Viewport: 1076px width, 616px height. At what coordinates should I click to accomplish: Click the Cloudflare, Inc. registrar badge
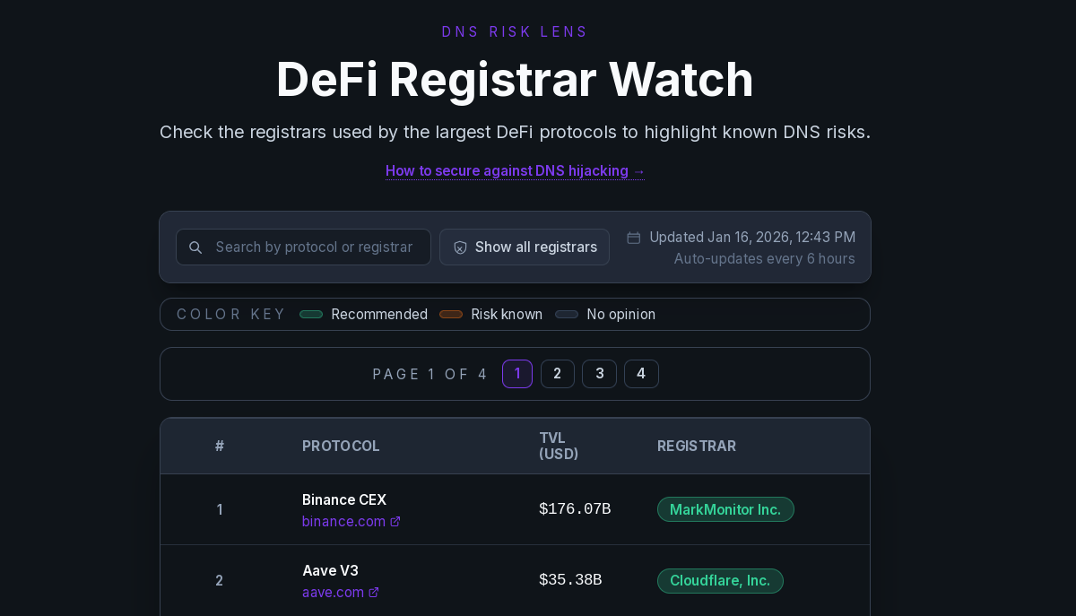tap(720, 581)
